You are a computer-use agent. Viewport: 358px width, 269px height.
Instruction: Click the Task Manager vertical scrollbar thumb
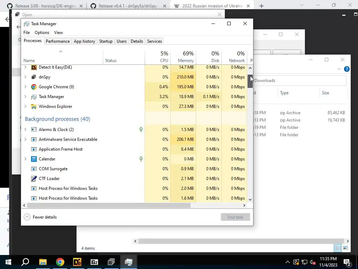pyautogui.click(x=250, y=81)
